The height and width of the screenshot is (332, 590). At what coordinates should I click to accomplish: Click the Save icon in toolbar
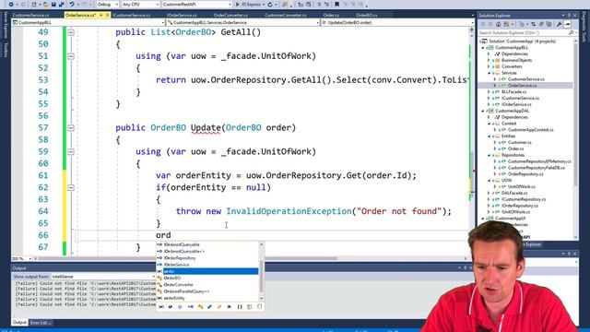tap(53, 5)
